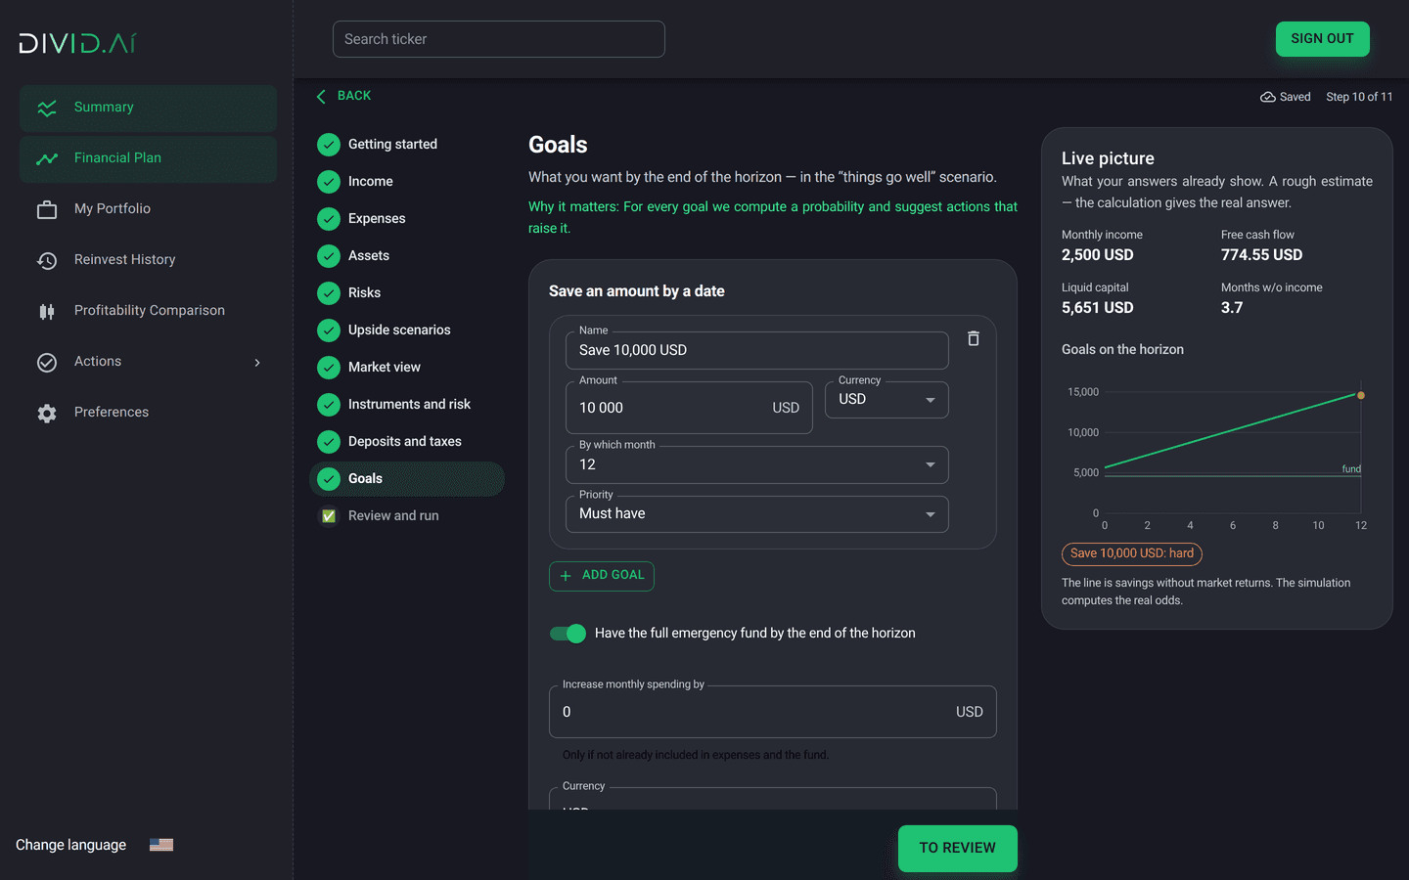This screenshot has width=1409, height=880.
Task: Click the My Portfolio briefcase icon
Action: (x=47, y=209)
